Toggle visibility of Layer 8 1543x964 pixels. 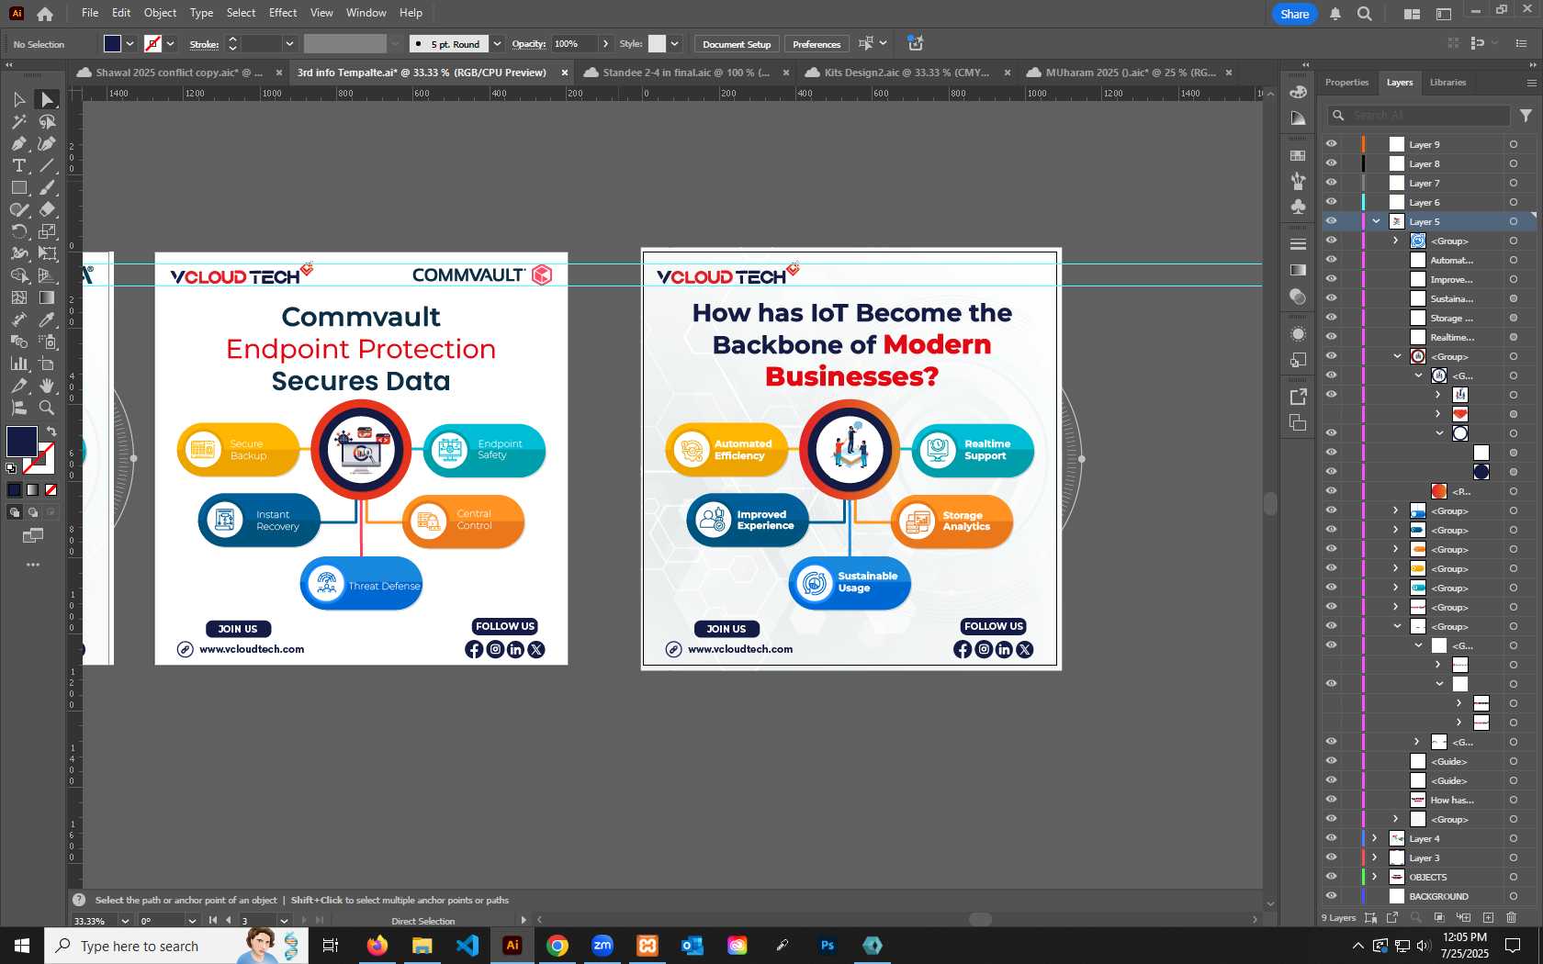tap(1331, 163)
